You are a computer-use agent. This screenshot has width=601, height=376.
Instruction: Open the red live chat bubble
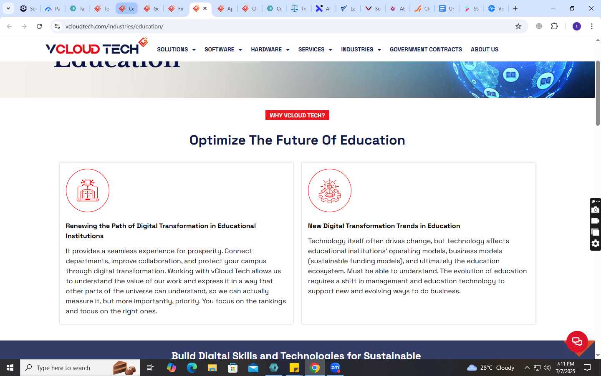point(577,341)
